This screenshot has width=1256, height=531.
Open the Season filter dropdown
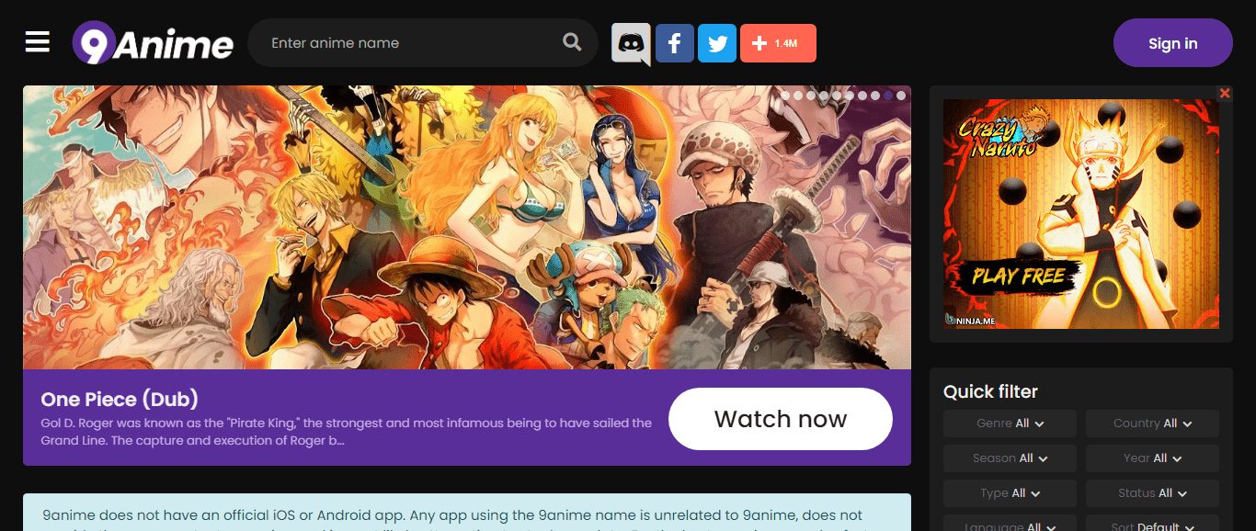click(x=1010, y=458)
